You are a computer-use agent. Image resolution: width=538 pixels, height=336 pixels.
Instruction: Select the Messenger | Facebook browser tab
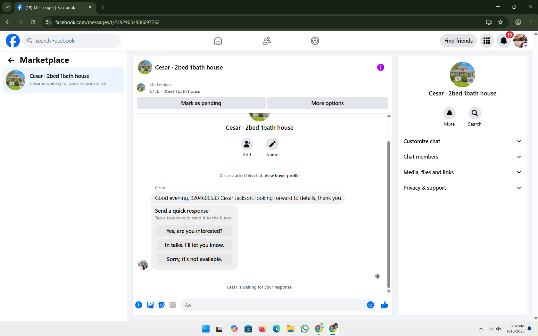(55, 7)
